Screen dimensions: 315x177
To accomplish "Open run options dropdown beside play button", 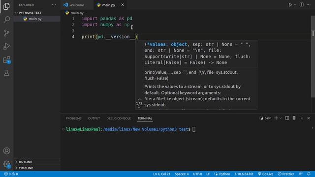I will pos(295,5).
